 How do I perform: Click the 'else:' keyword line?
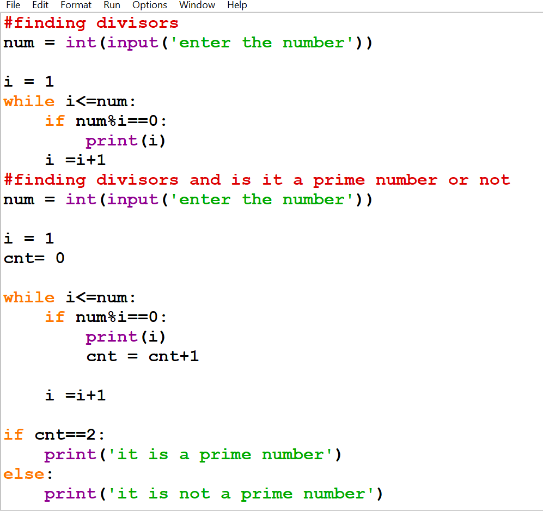[28, 474]
